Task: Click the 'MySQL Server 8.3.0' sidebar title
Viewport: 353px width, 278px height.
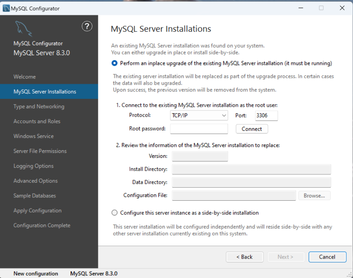Action: pyautogui.click(x=42, y=53)
